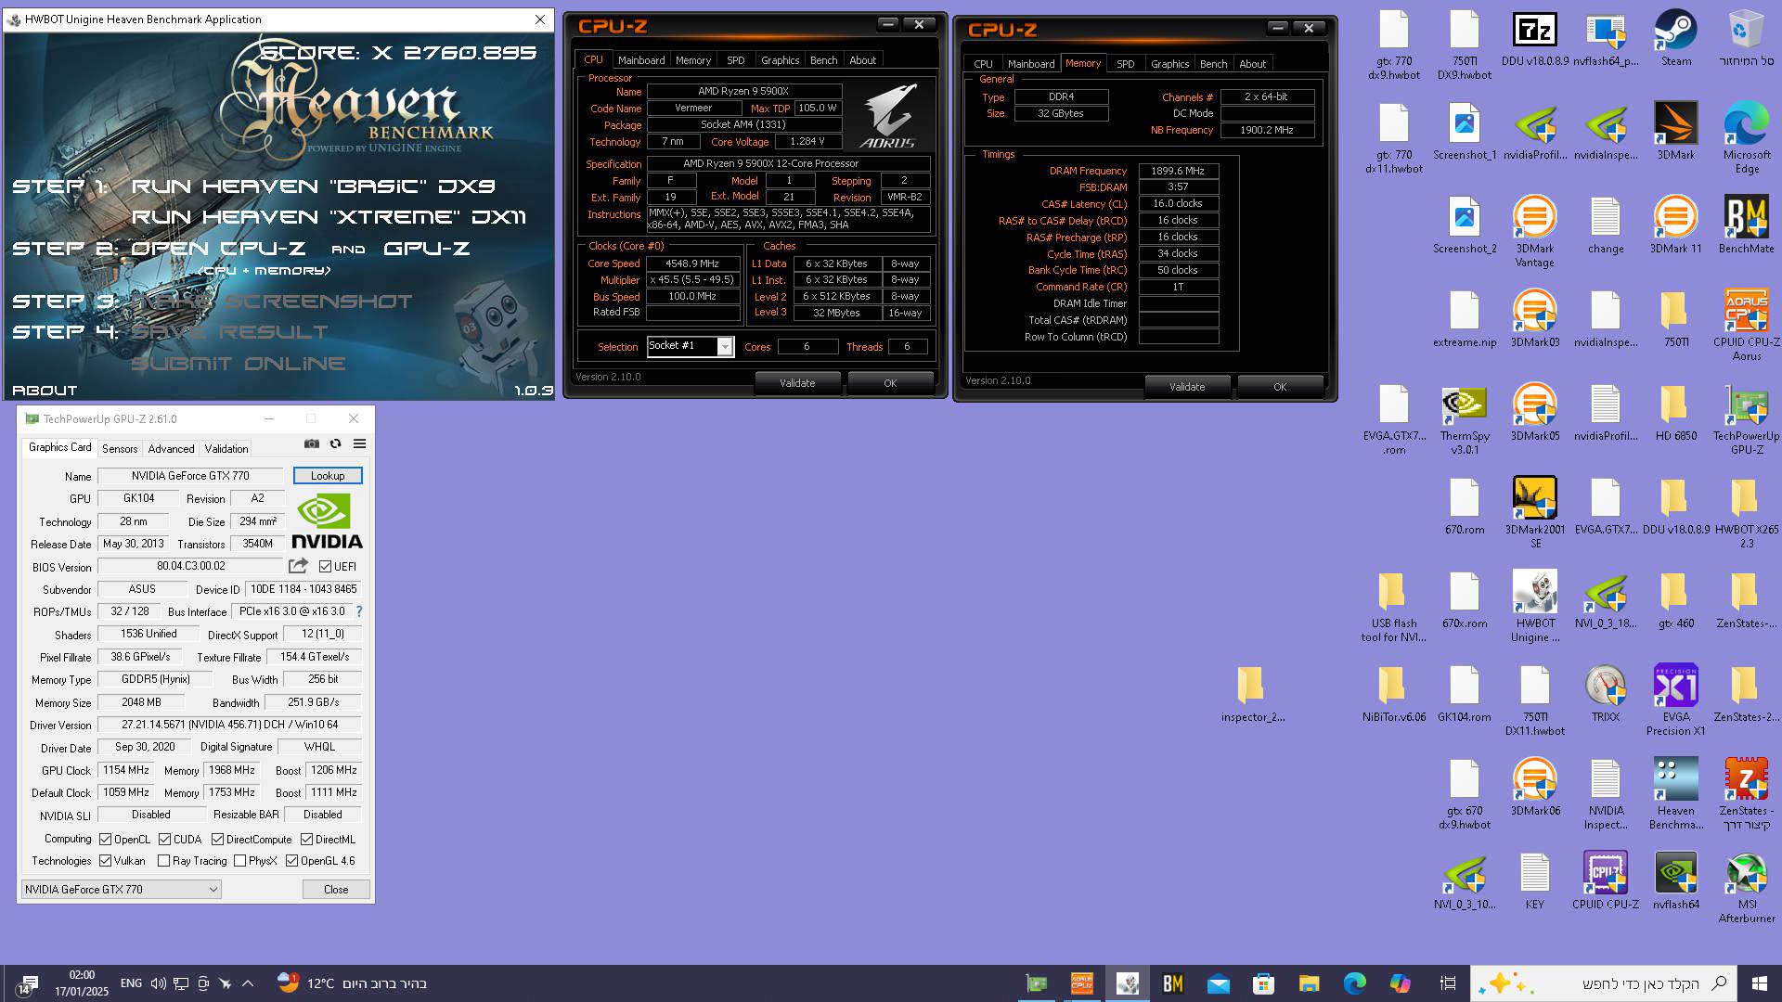Viewport: 1782px width, 1002px height.
Task: Click the GPU Name field in GPU-Z
Action: click(190, 476)
